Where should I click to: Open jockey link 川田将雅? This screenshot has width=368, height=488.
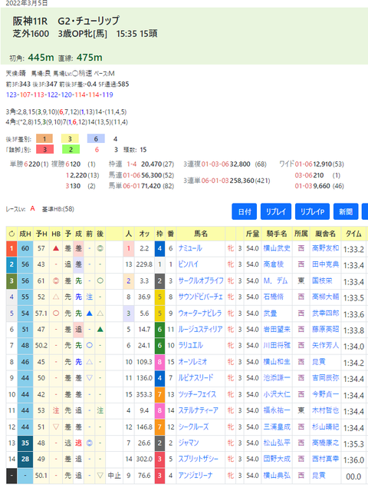pos(277,345)
